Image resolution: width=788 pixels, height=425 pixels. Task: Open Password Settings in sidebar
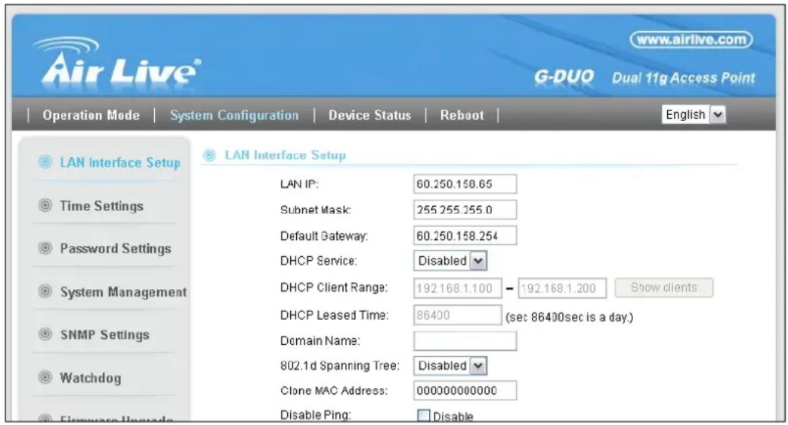click(116, 249)
